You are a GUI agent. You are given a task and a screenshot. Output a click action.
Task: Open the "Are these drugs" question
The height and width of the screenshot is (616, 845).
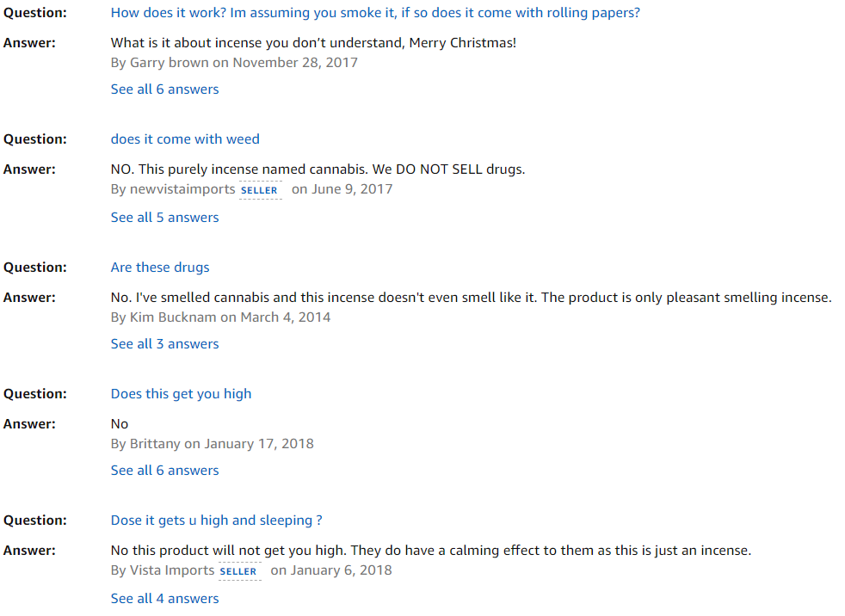point(160,267)
